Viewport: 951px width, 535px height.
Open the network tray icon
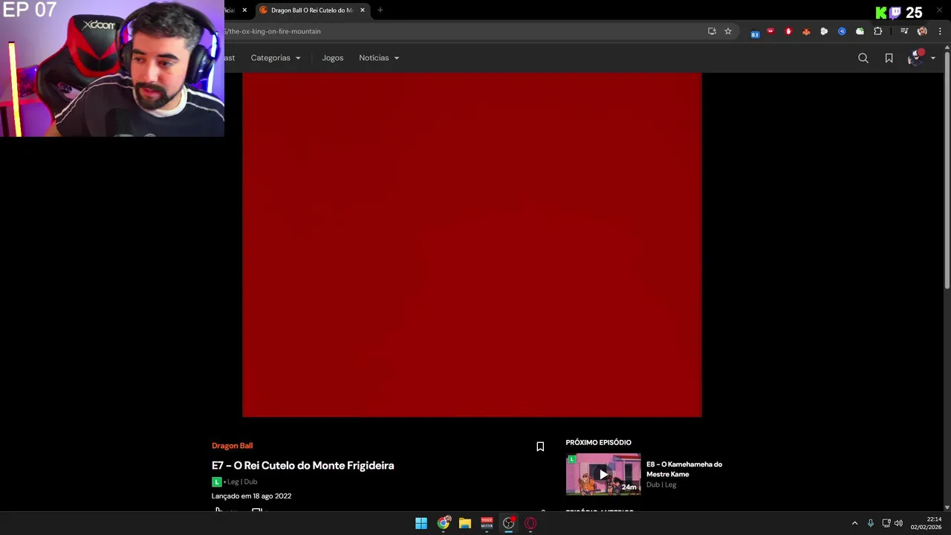click(886, 523)
